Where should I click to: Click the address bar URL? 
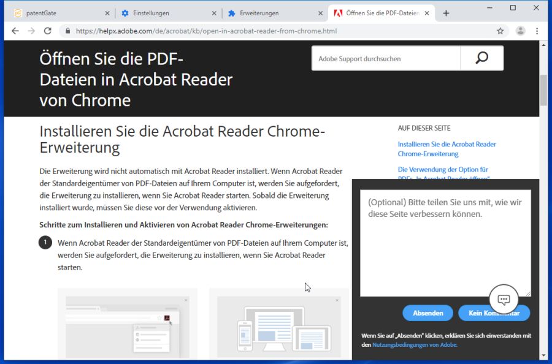(x=206, y=31)
